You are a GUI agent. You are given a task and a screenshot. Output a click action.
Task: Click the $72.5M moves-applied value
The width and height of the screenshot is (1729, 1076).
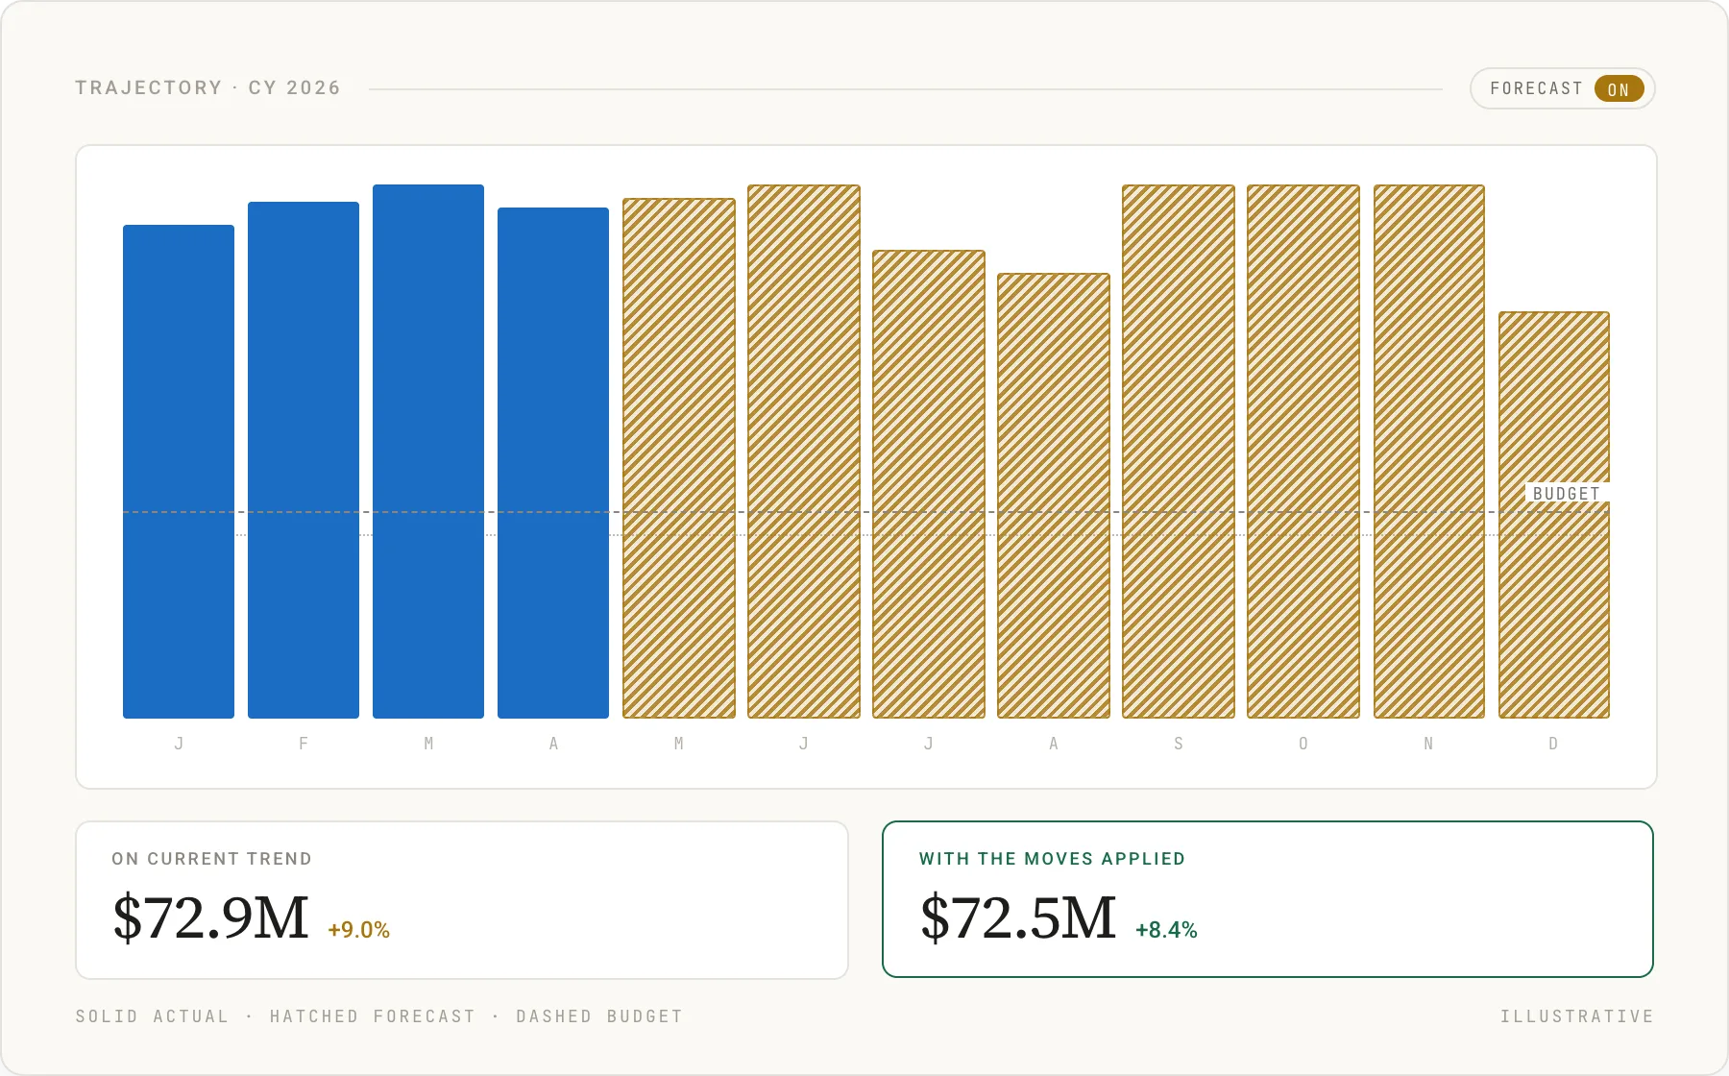(x=1019, y=917)
